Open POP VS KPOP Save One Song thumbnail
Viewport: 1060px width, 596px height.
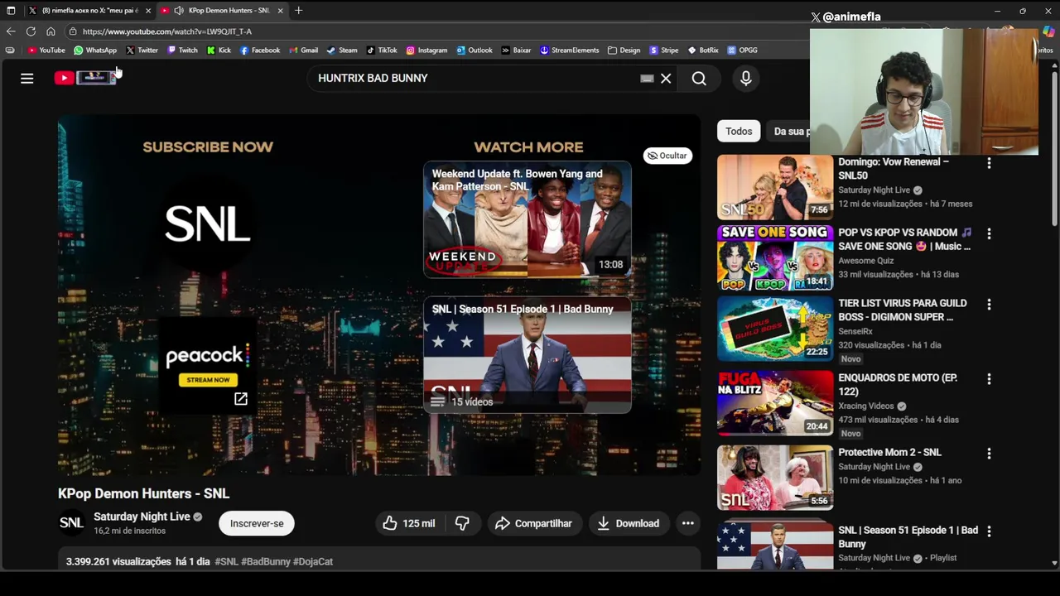[x=775, y=257]
